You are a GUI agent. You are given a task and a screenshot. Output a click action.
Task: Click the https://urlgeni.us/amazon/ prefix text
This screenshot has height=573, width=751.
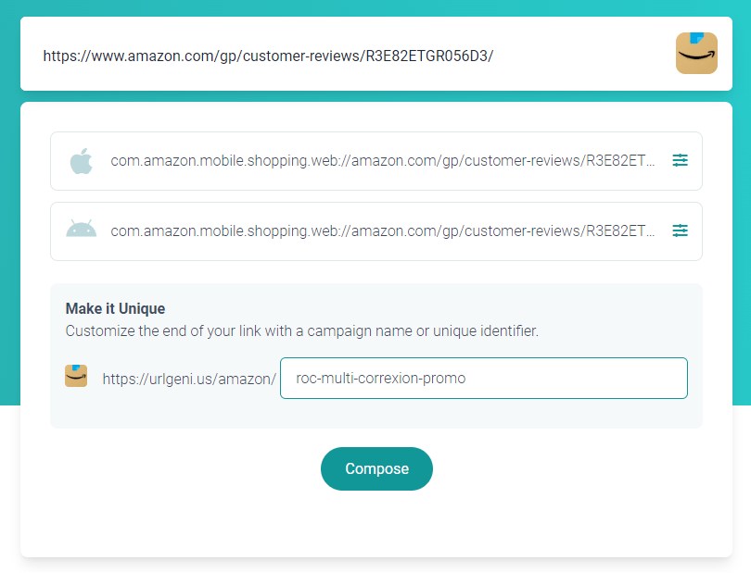pos(189,379)
